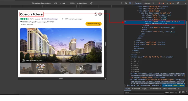Click the #14 of 17 resorts ranking text

click(72, 19)
